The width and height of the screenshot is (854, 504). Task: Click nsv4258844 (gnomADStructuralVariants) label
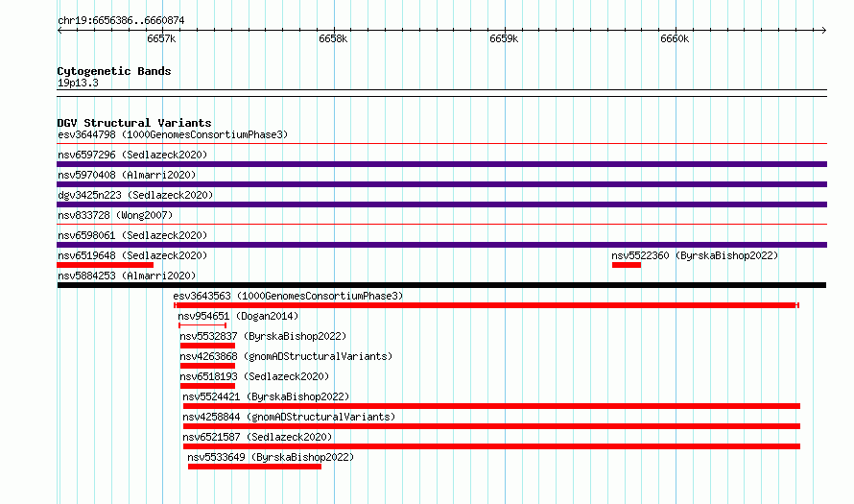289,417
